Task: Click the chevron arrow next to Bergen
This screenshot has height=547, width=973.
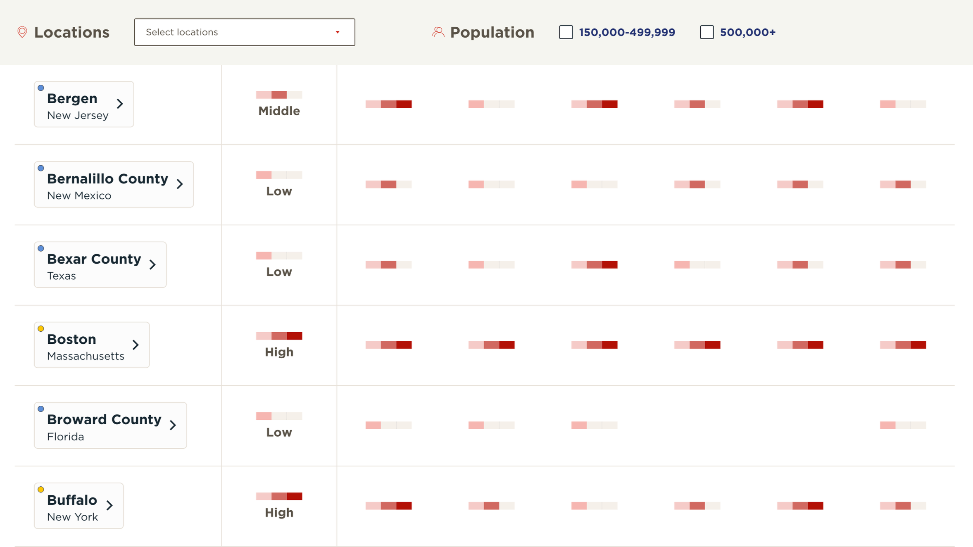Action: (120, 104)
